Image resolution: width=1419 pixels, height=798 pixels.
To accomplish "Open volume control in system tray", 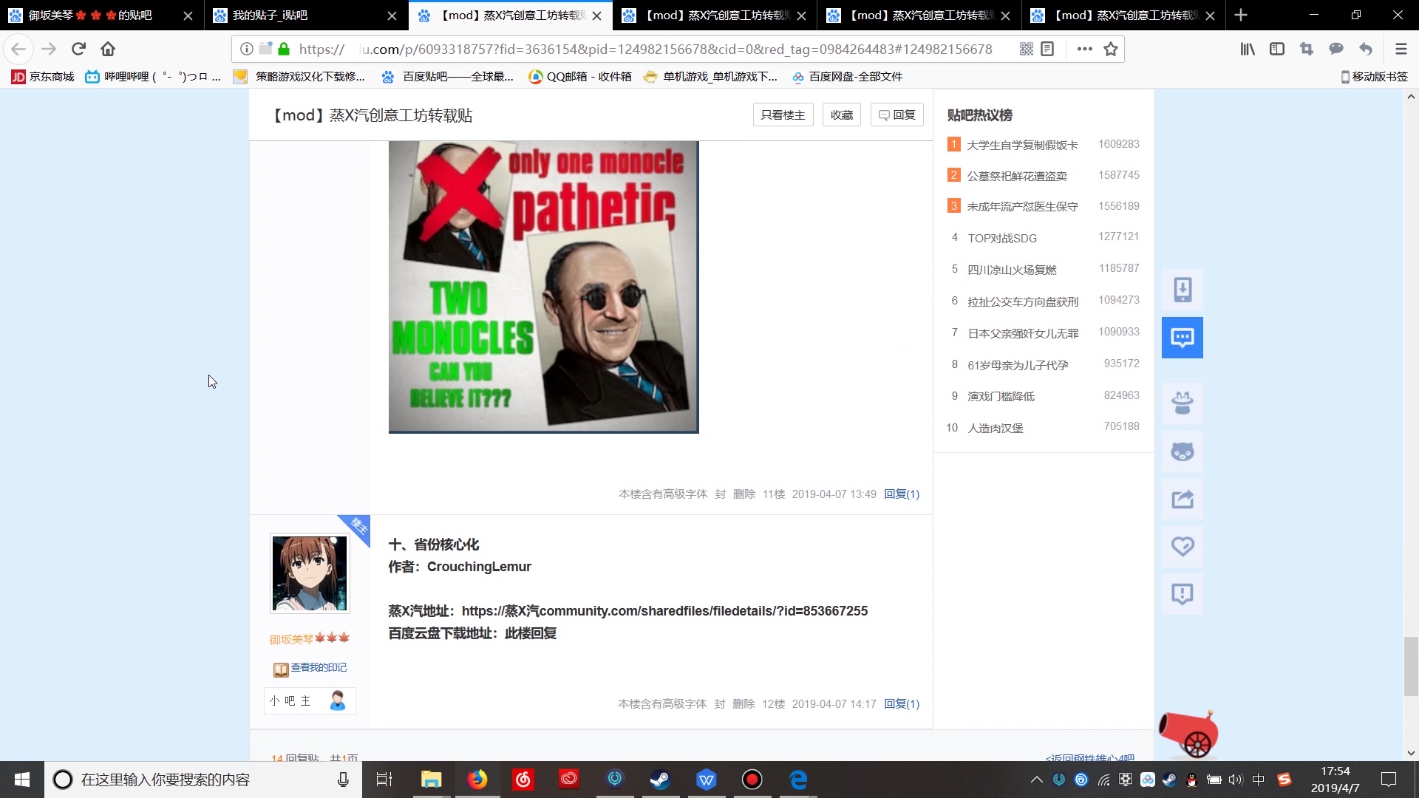I will point(1235,780).
